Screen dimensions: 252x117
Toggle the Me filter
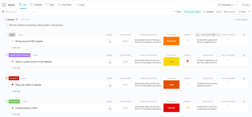pyautogui.click(x=219, y=12)
